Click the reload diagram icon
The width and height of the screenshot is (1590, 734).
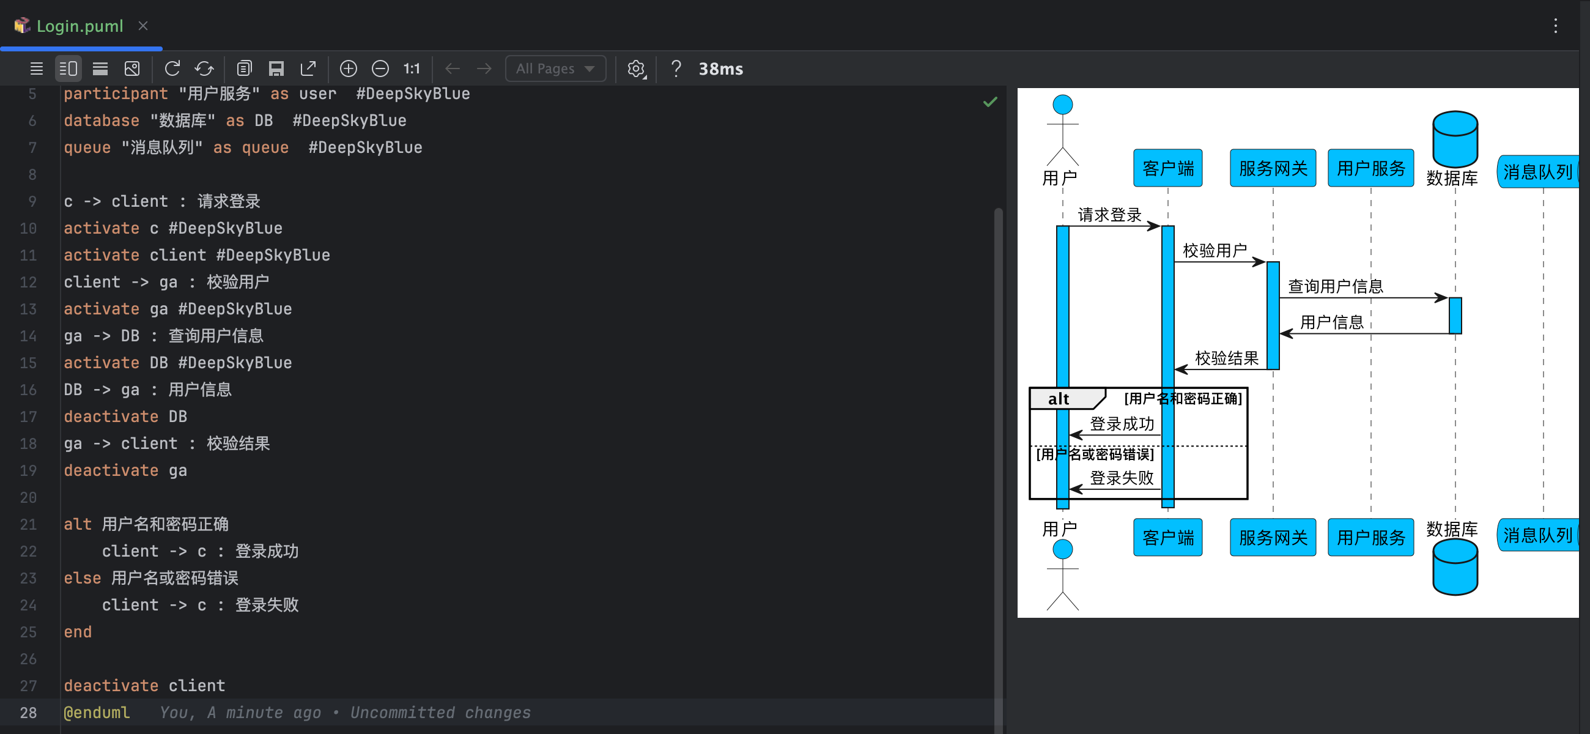tap(172, 69)
